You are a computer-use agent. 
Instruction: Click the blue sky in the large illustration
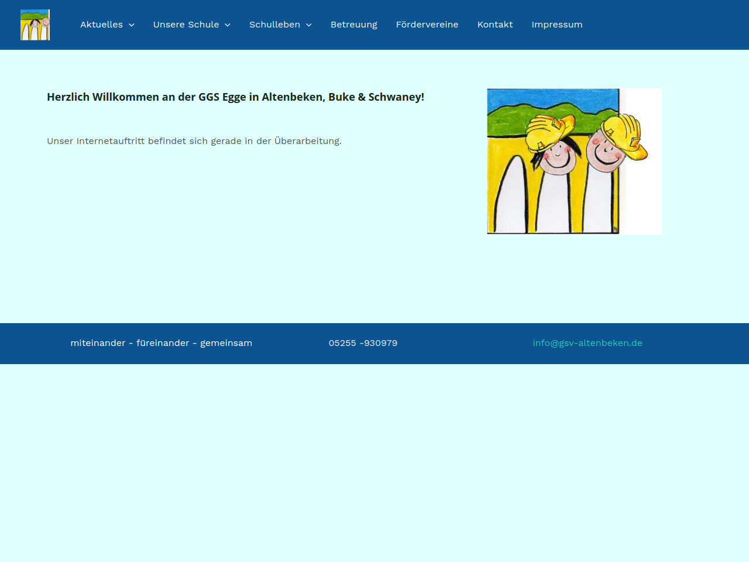(527, 98)
